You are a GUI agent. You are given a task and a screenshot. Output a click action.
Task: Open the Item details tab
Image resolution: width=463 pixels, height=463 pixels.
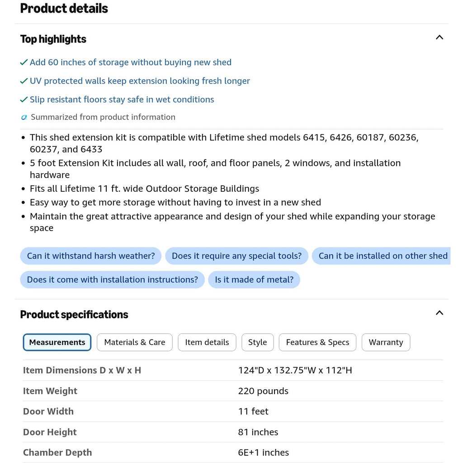[x=207, y=342]
